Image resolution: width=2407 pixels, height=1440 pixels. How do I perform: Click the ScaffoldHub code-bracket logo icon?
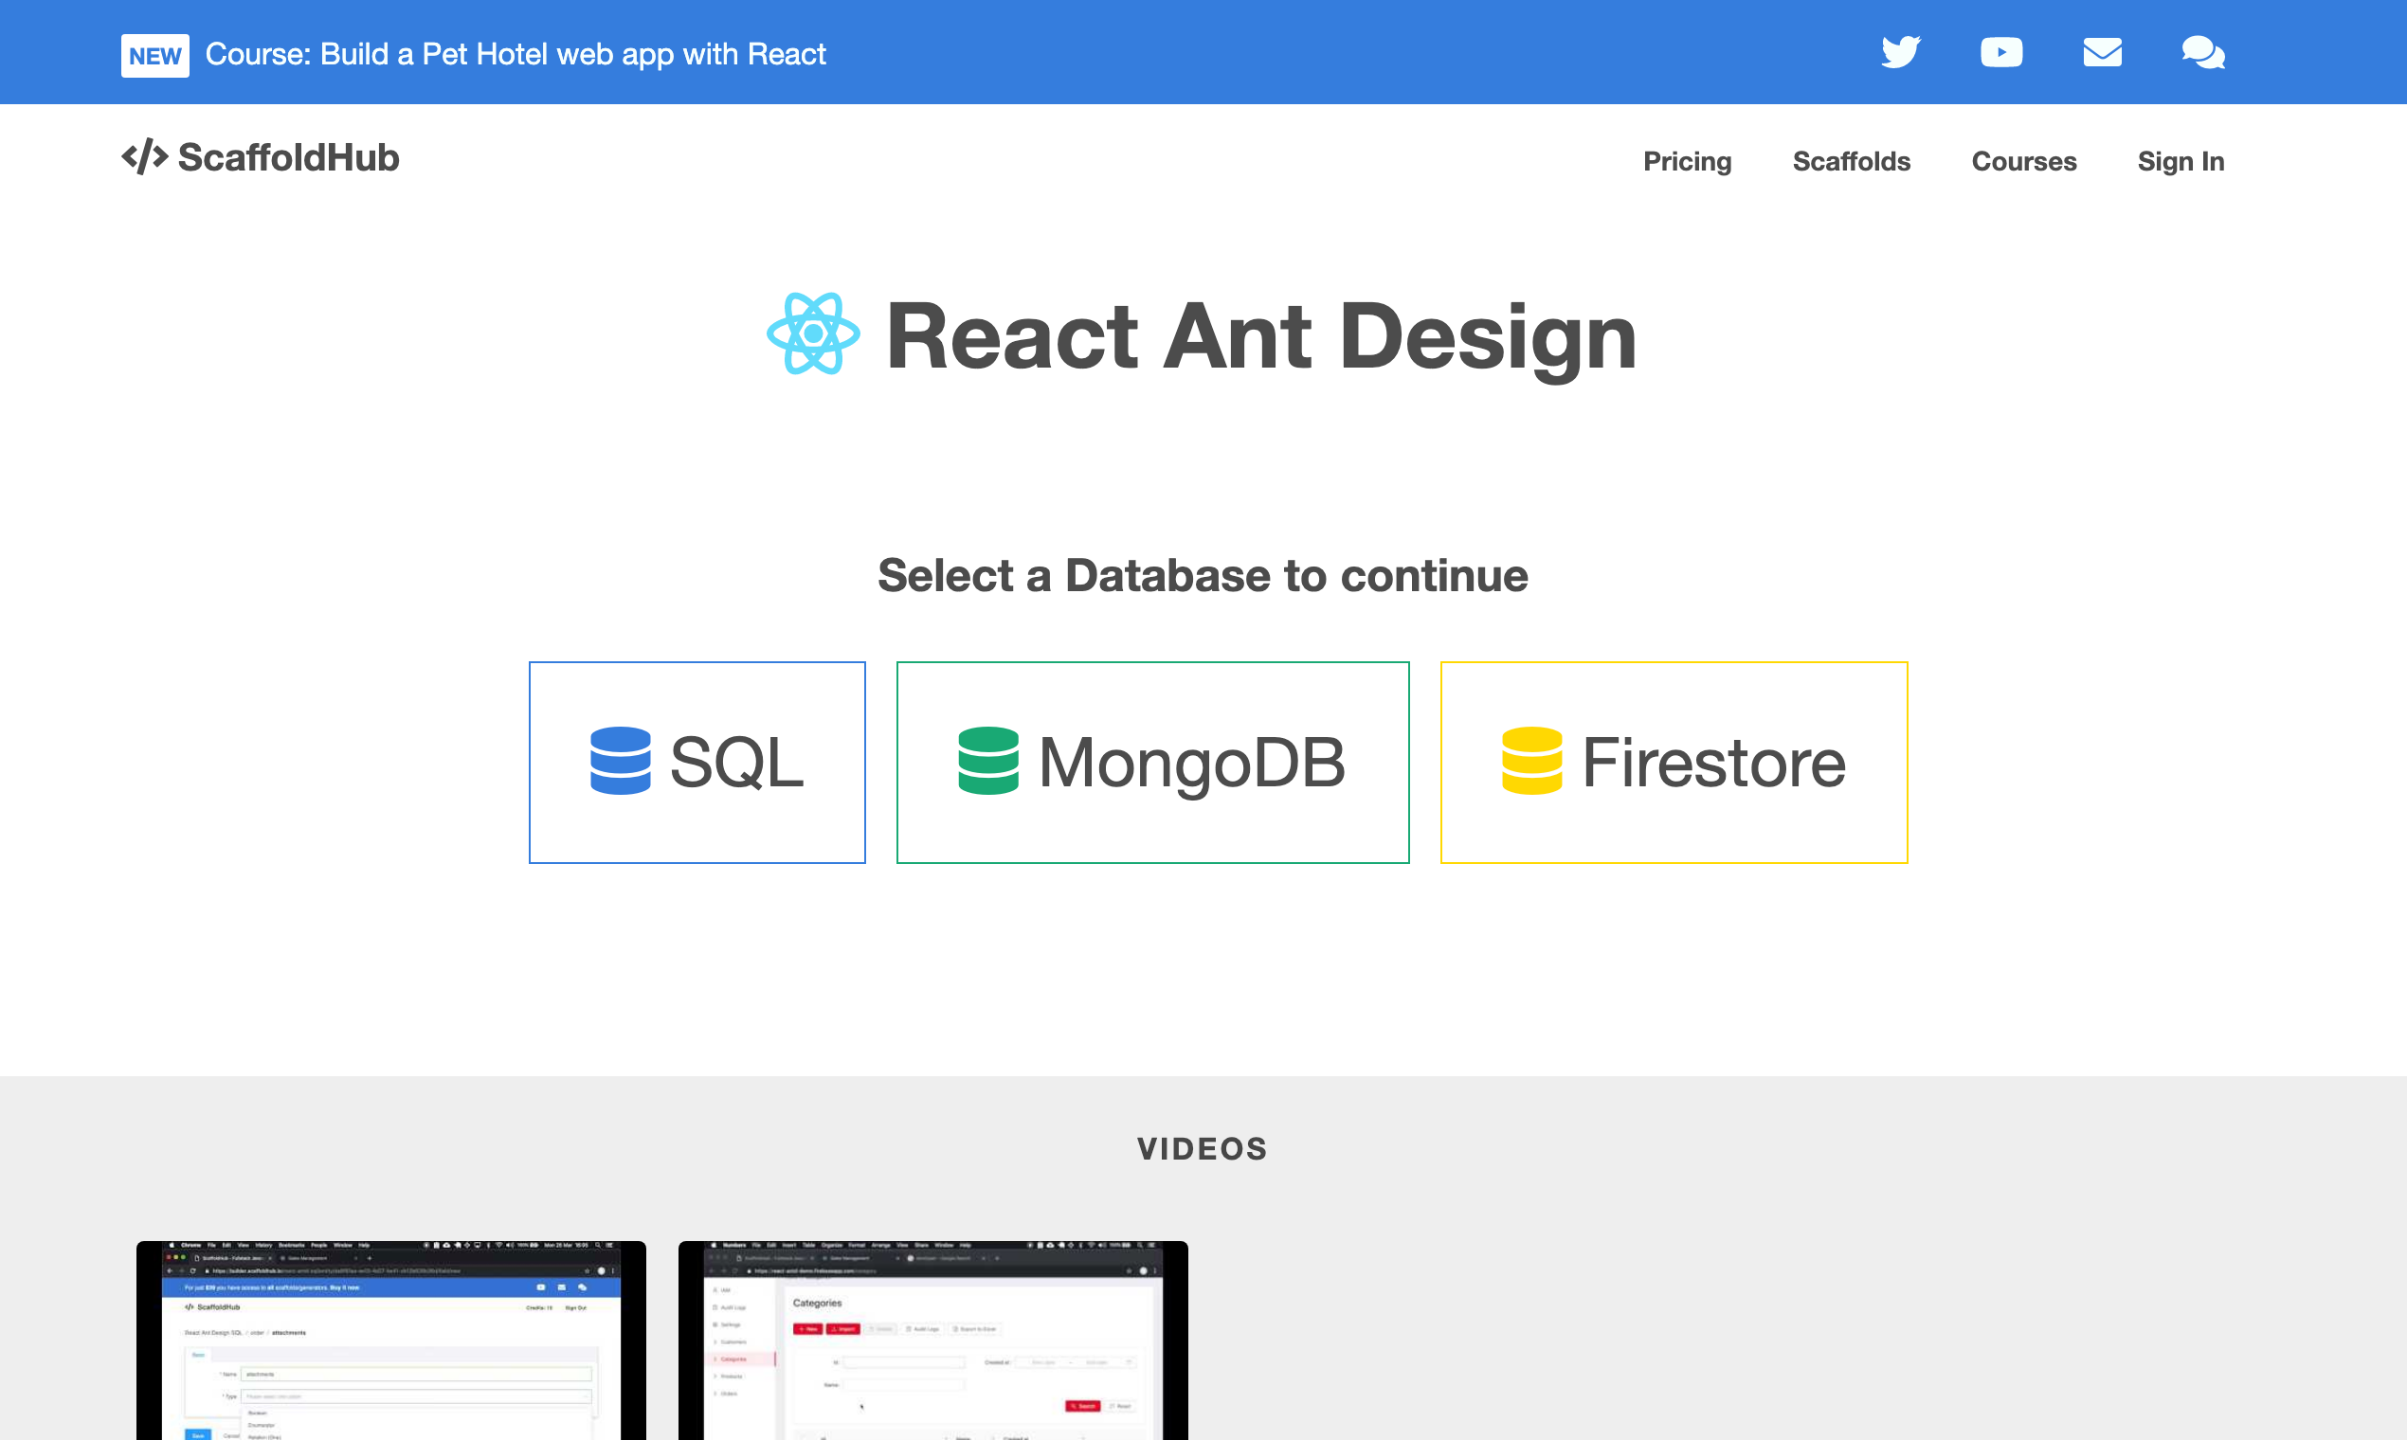coord(145,157)
